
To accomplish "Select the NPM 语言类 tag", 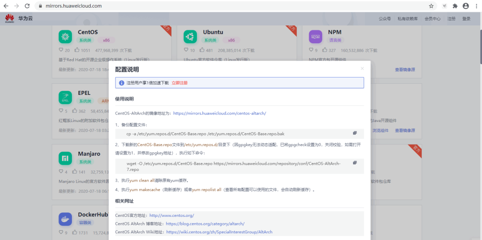I will pyautogui.click(x=335, y=40).
